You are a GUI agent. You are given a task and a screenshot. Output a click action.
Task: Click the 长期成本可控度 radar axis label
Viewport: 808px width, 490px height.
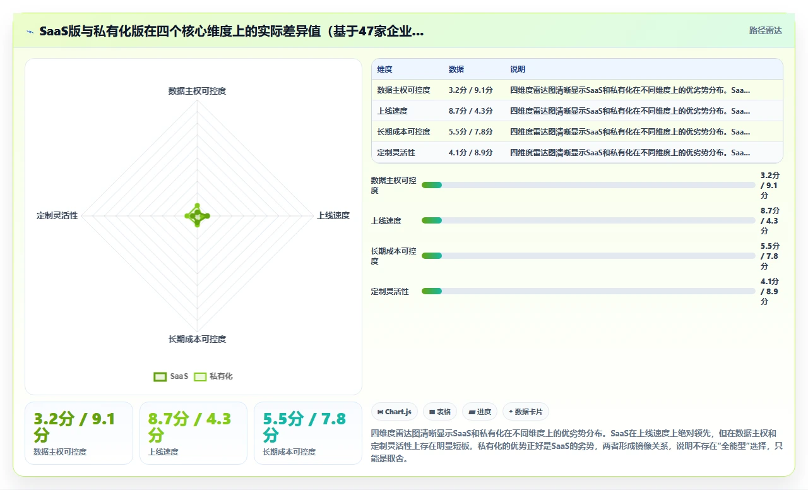point(197,339)
